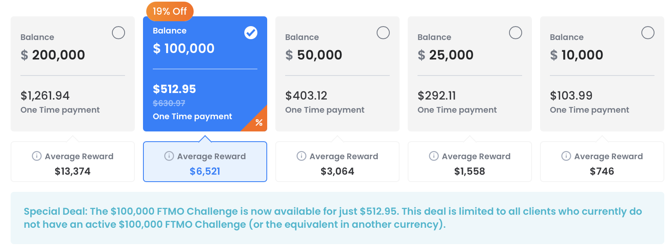Click info icon beside $6,521 Average Reward
The height and width of the screenshot is (249, 670).
(169, 156)
